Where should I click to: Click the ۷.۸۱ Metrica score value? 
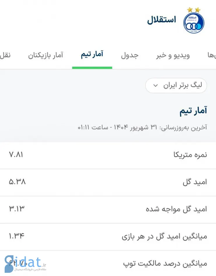(16, 155)
